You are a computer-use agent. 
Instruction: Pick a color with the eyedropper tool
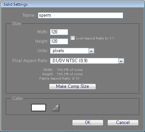(x=56, y=108)
